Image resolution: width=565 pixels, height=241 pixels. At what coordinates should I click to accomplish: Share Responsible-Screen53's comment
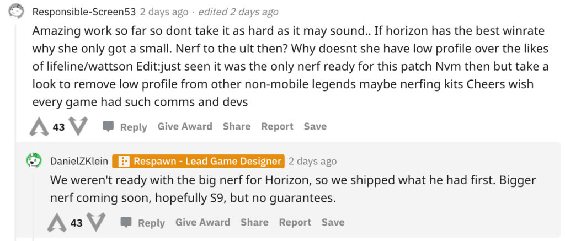(237, 126)
